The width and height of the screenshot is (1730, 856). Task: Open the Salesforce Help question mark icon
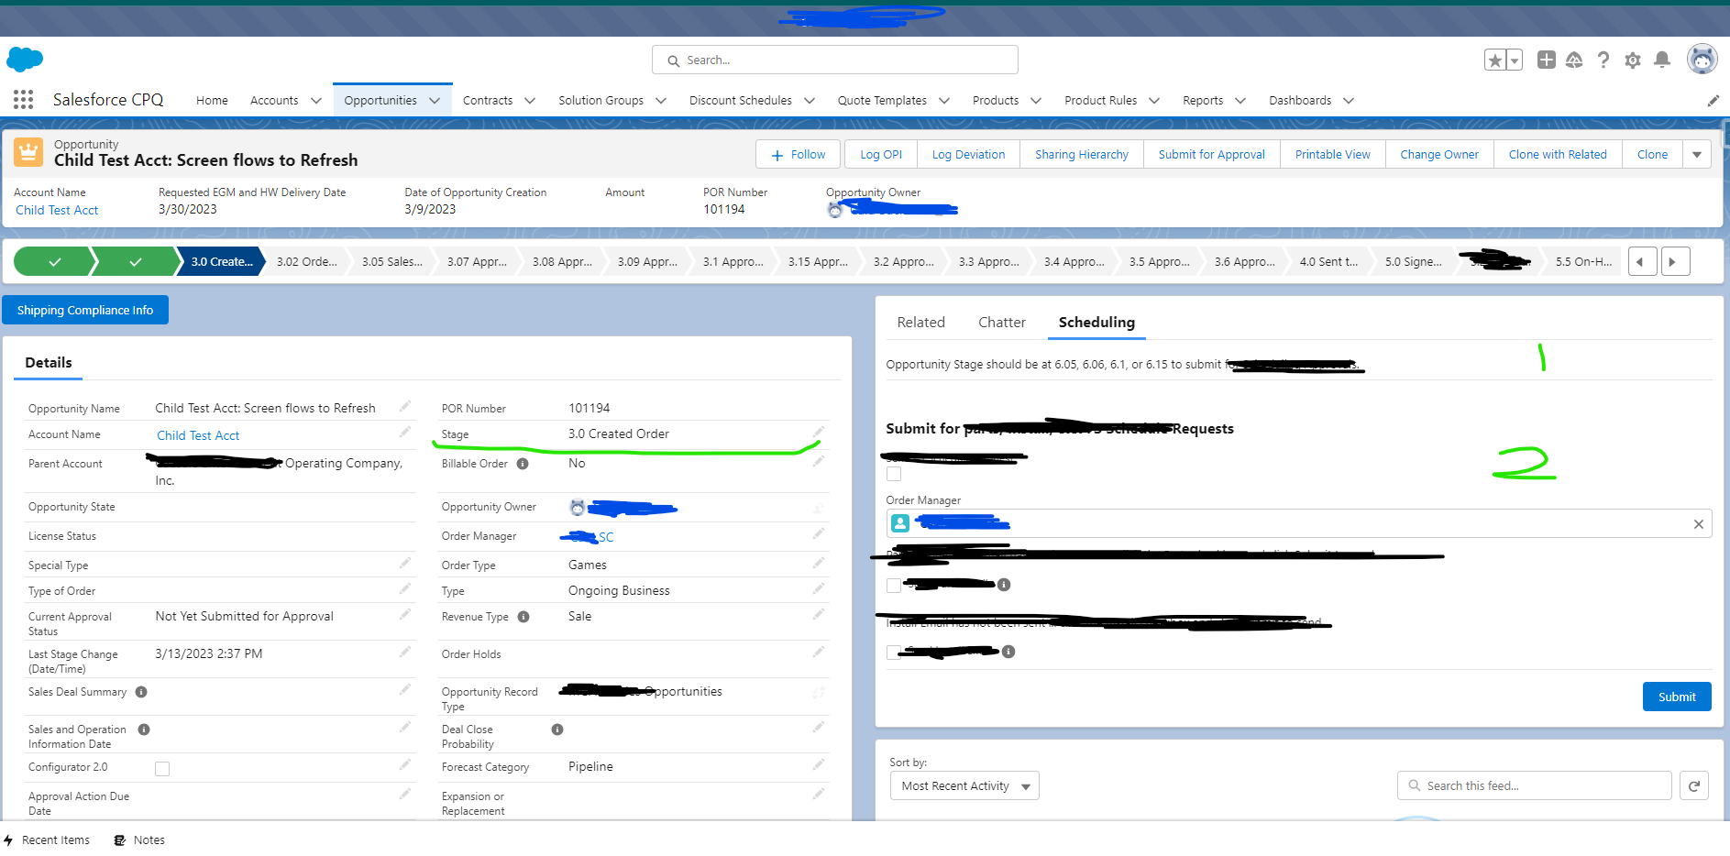pos(1603,60)
